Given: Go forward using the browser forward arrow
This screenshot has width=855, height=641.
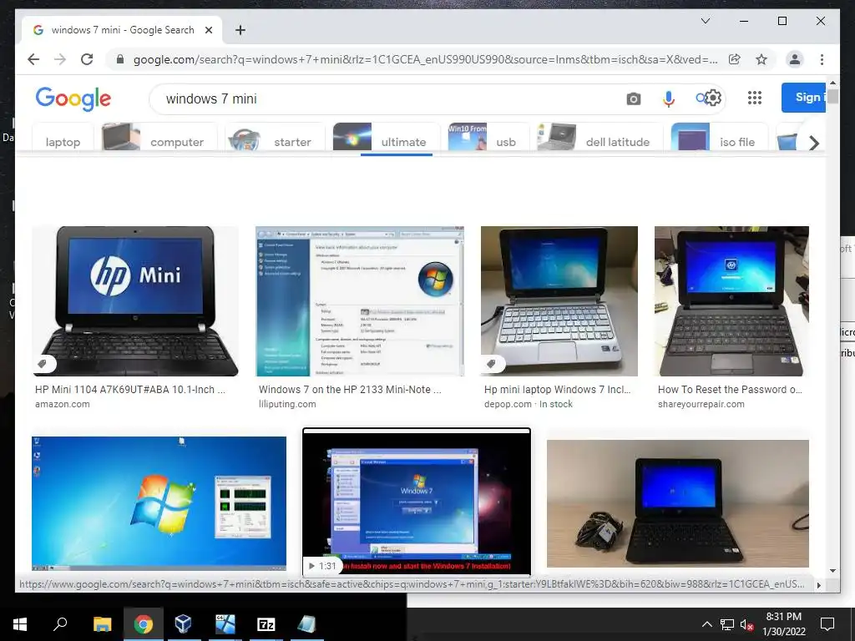Looking at the screenshot, I should pos(60,59).
